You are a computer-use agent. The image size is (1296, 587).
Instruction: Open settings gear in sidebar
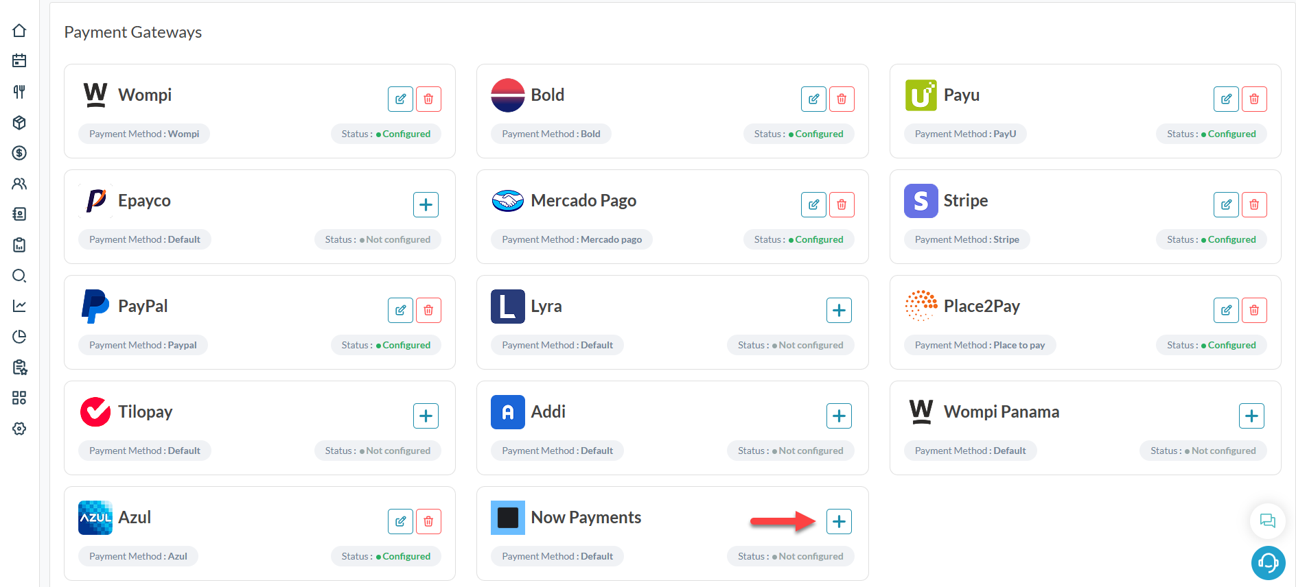pyautogui.click(x=19, y=429)
